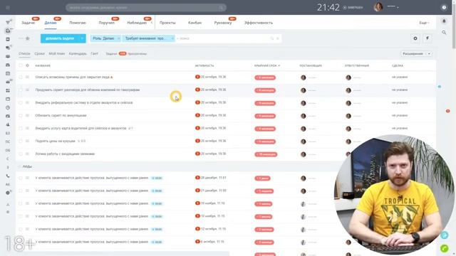Viewport: 456px width, 256px height.
Task: Switch to the Гант view
Action: [95, 54]
